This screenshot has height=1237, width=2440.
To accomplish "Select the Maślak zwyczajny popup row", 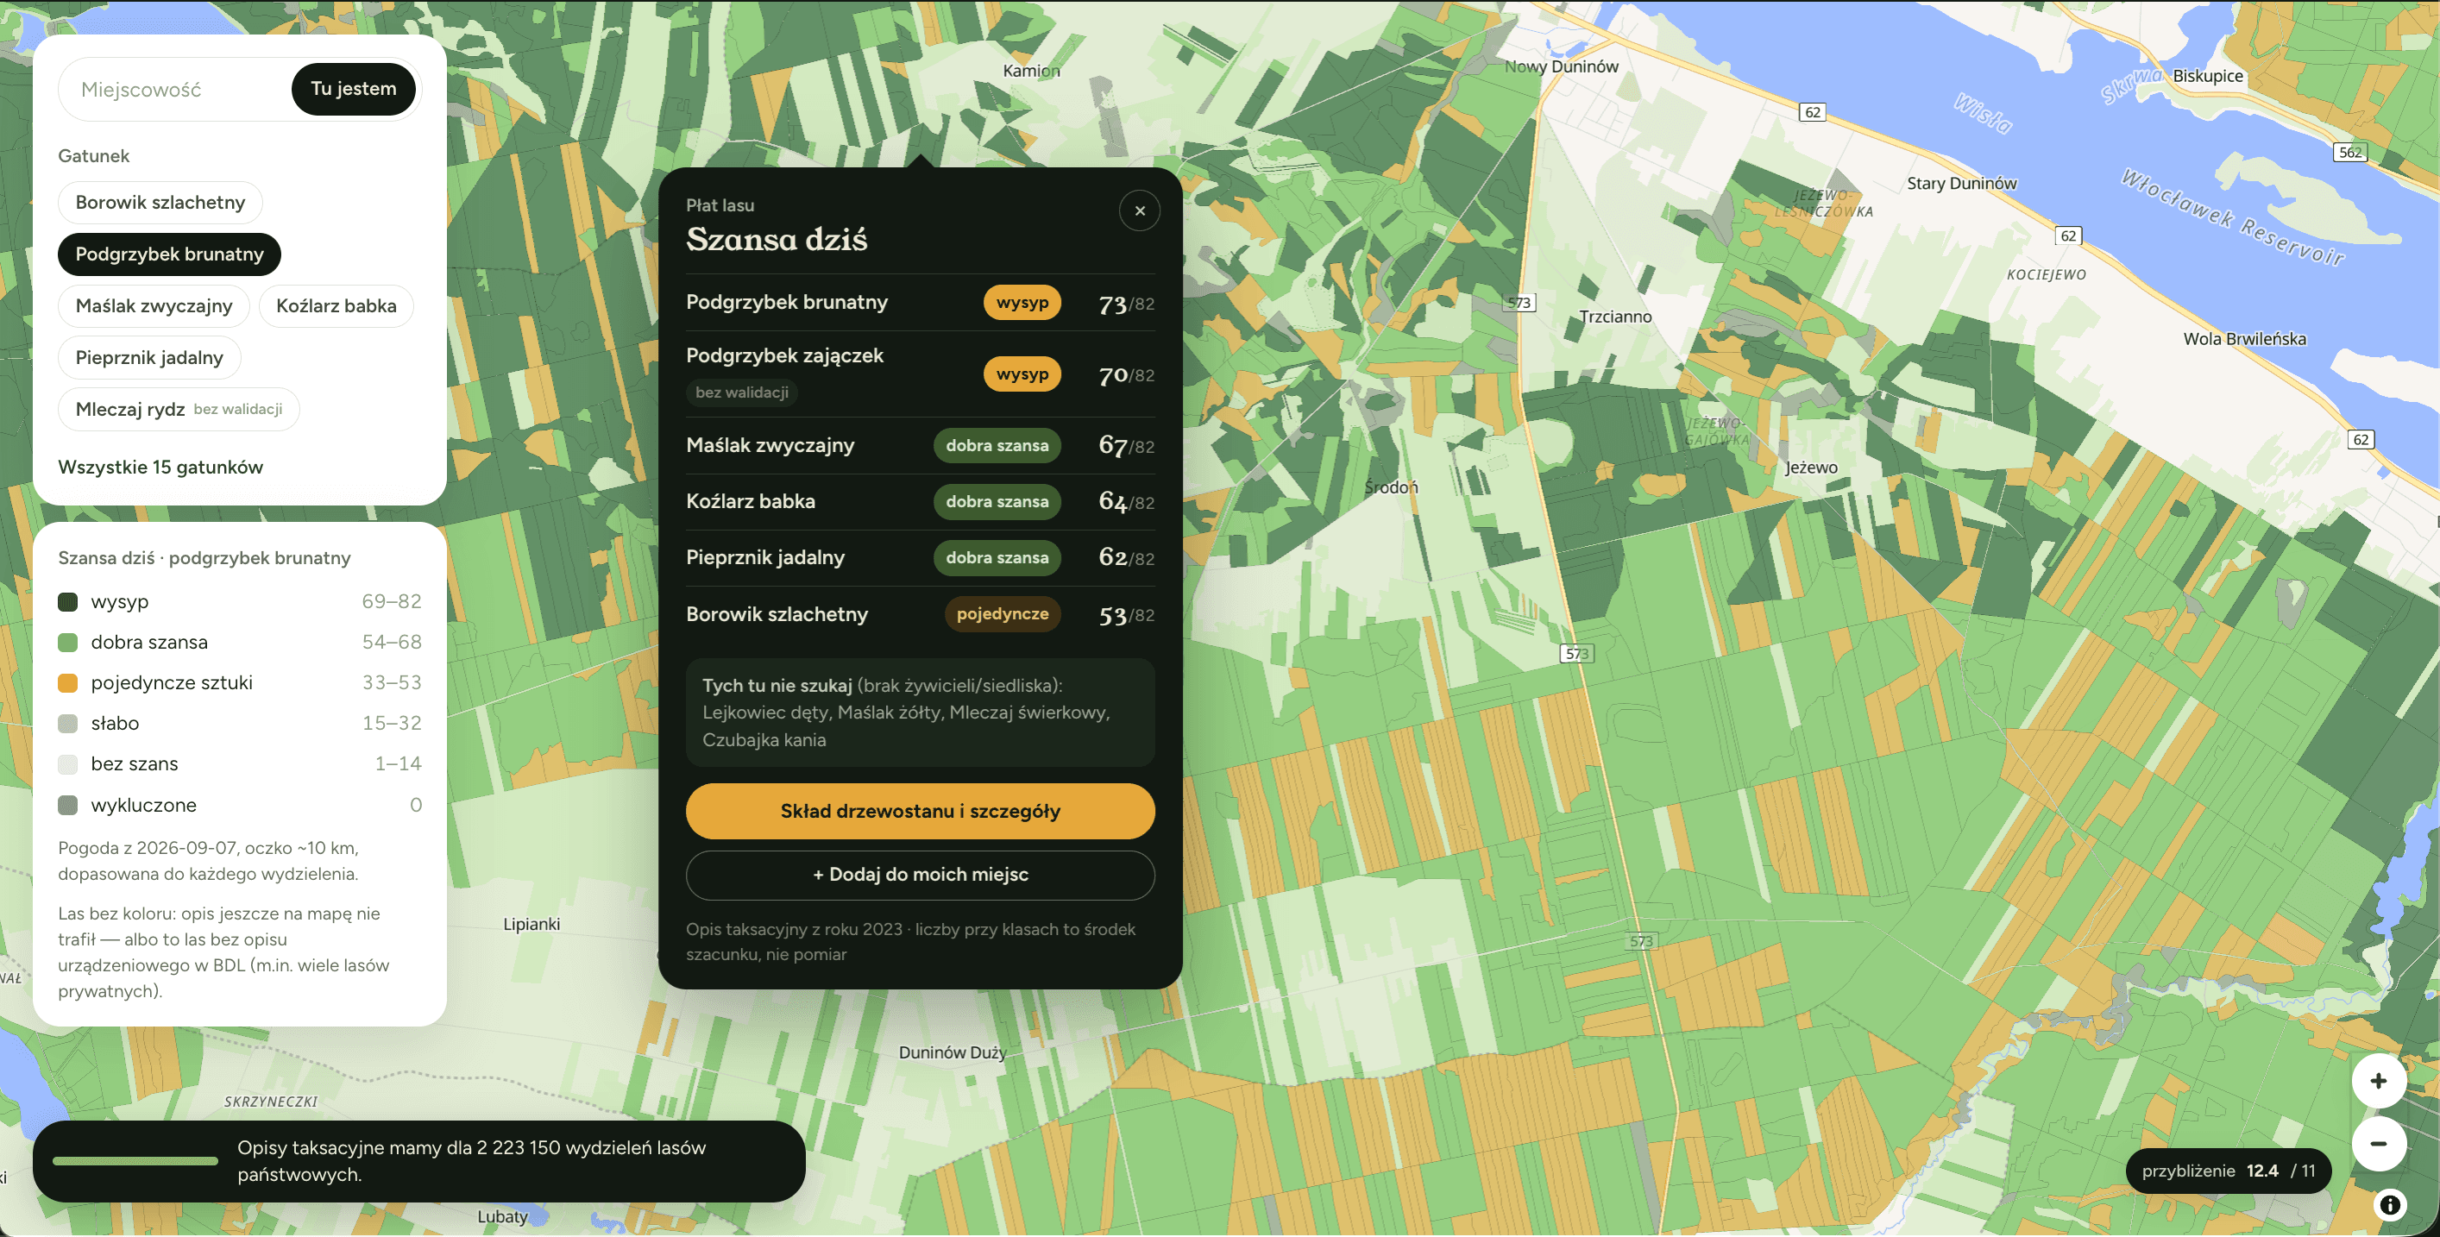I will 920,445.
